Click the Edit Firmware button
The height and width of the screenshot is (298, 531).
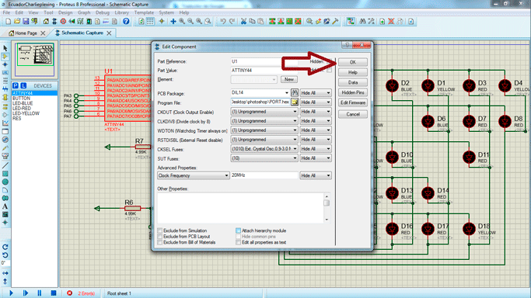(352, 102)
